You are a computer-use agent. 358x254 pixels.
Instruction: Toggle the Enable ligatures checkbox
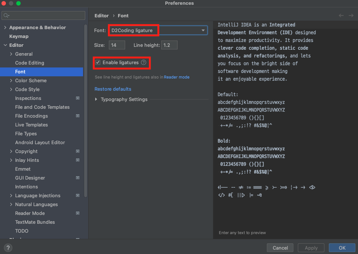[98, 62]
